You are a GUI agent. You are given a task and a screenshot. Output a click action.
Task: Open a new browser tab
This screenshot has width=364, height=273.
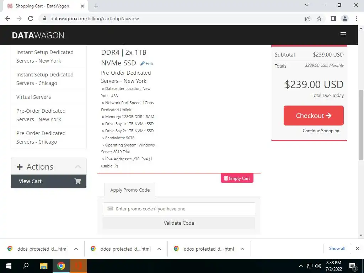coord(96,6)
